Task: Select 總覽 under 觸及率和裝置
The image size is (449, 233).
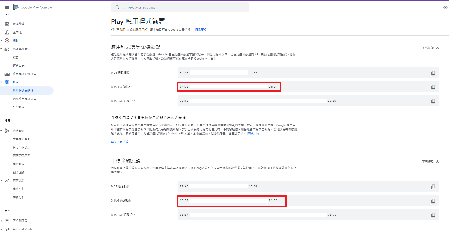Action: pyautogui.click(x=16, y=57)
